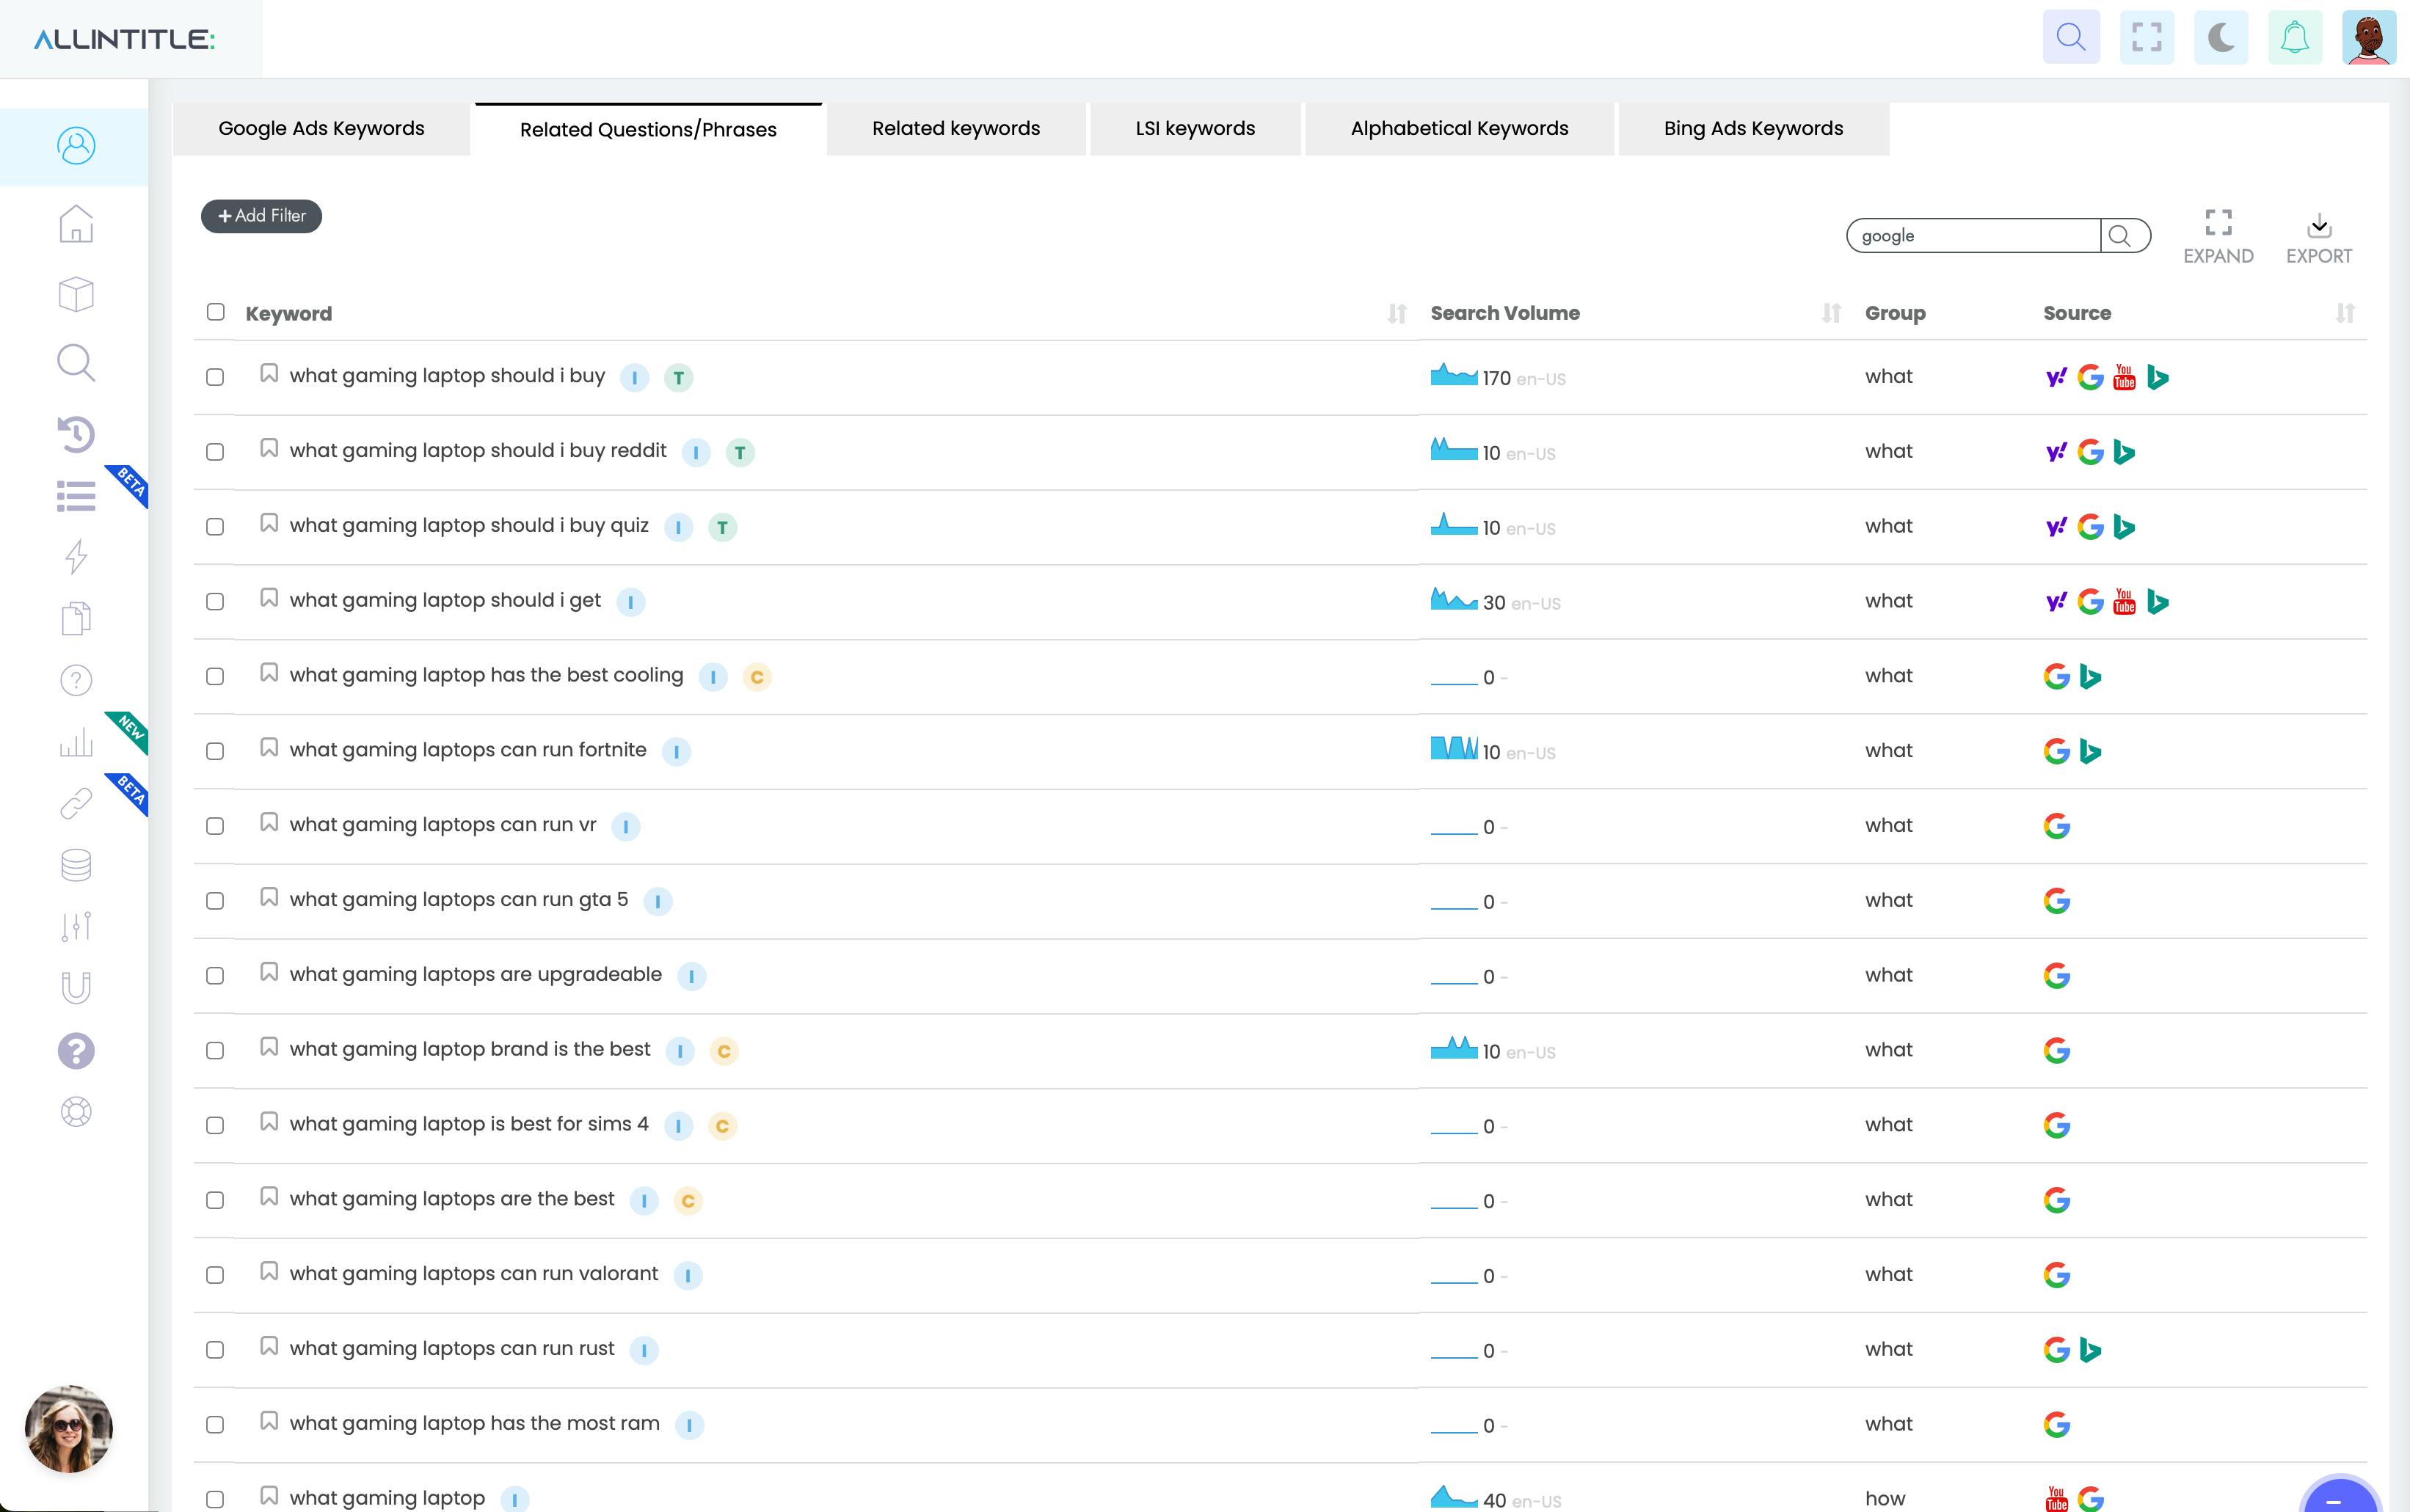Bookmark 'what gaming laptop is best for sims 4'
Viewport: 2410px width, 1512px height.
point(268,1122)
